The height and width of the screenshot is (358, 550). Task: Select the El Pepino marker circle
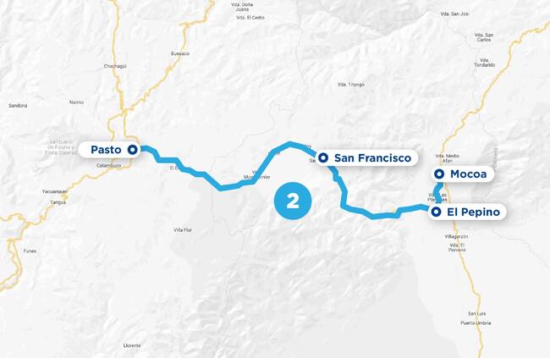[436, 212]
